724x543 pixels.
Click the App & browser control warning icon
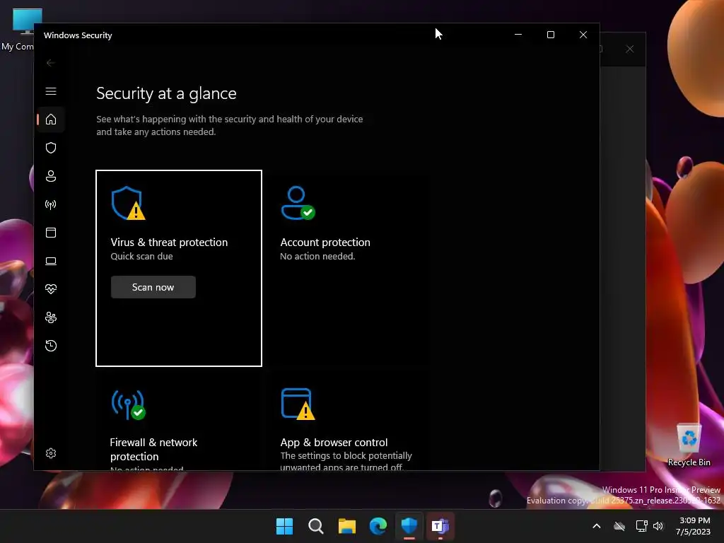point(298,404)
